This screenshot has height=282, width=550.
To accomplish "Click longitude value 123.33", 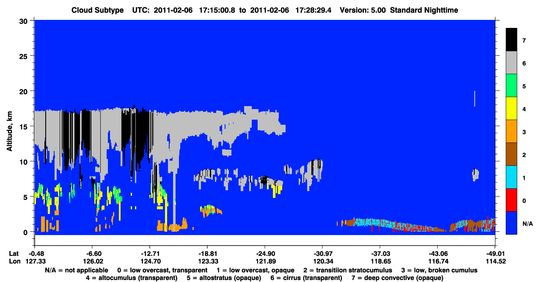I will pos(207,261).
